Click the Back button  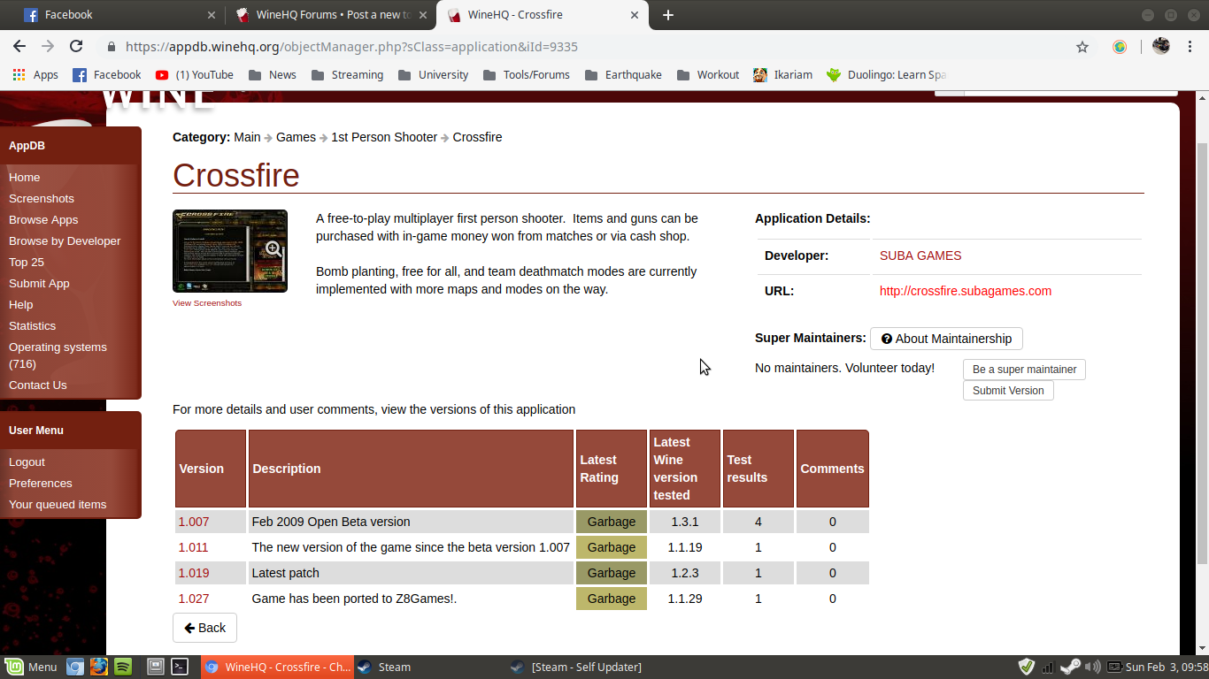pos(204,628)
